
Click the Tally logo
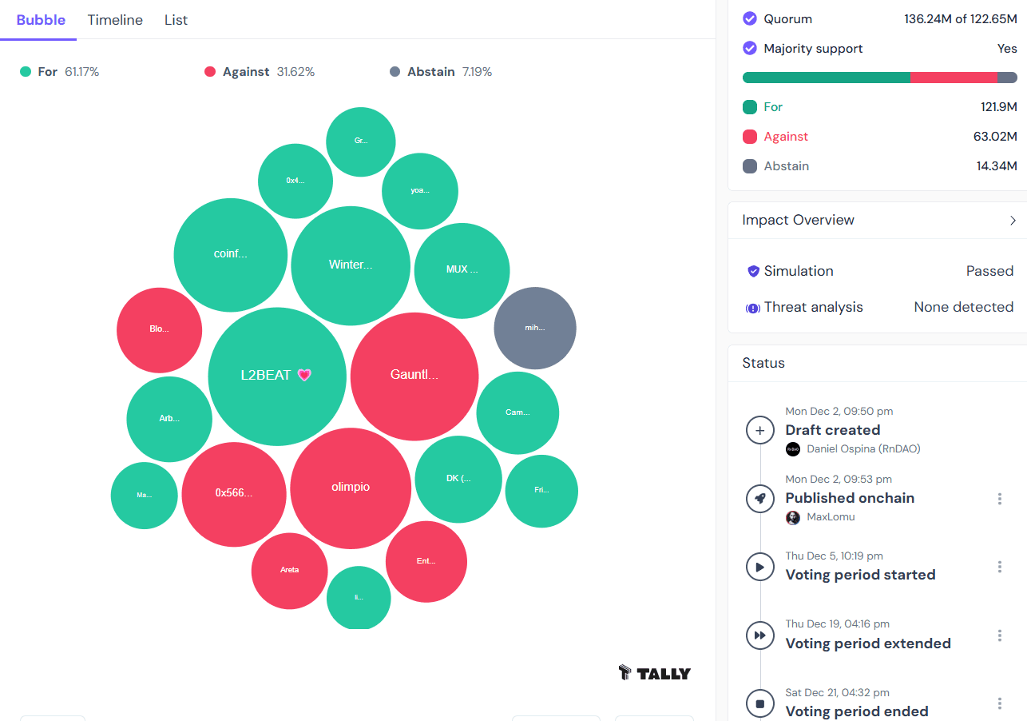click(x=655, y=673)
